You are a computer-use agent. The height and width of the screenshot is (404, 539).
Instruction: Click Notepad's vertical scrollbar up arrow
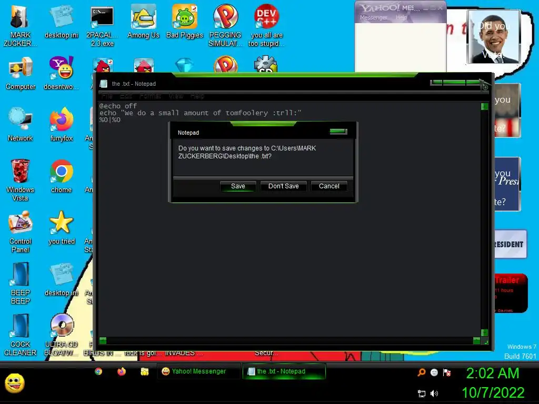point(484,106)
